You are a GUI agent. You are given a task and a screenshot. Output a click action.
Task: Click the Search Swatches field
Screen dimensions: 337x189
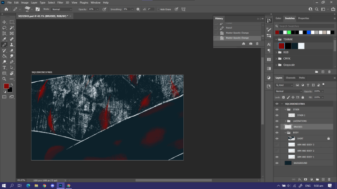[x=302, y=25]
